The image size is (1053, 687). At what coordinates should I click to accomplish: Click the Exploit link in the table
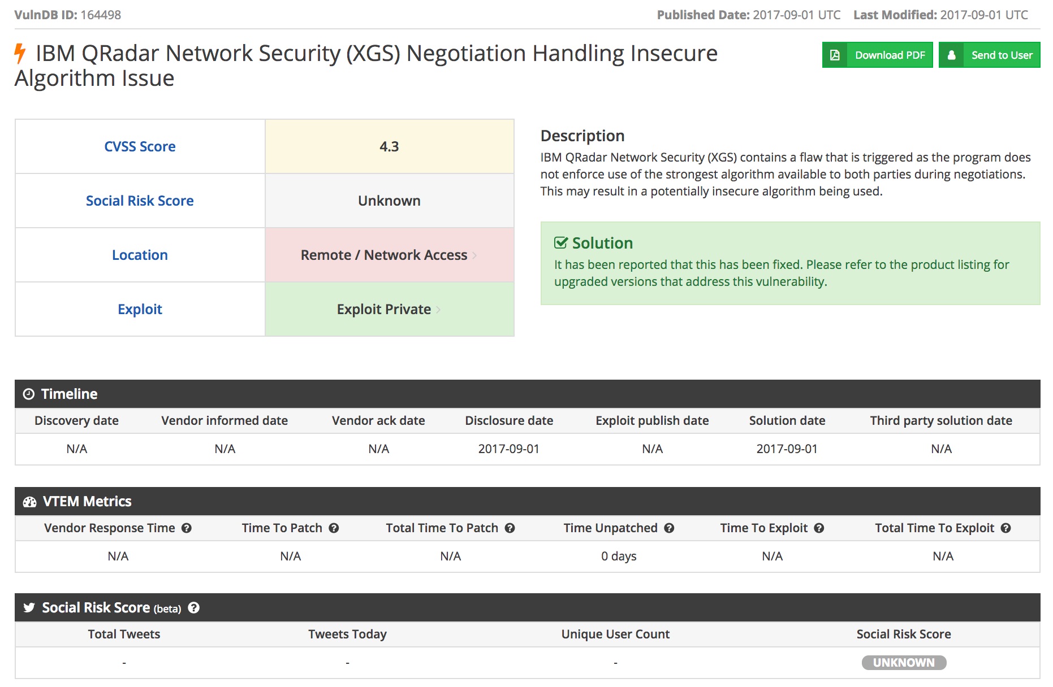140,310
